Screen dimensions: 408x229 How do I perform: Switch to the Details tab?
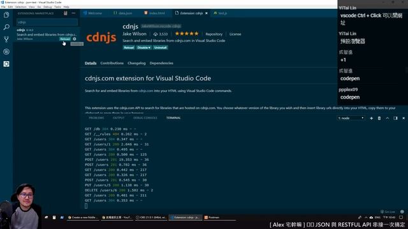pyautogui.click(x=91, y=63)
